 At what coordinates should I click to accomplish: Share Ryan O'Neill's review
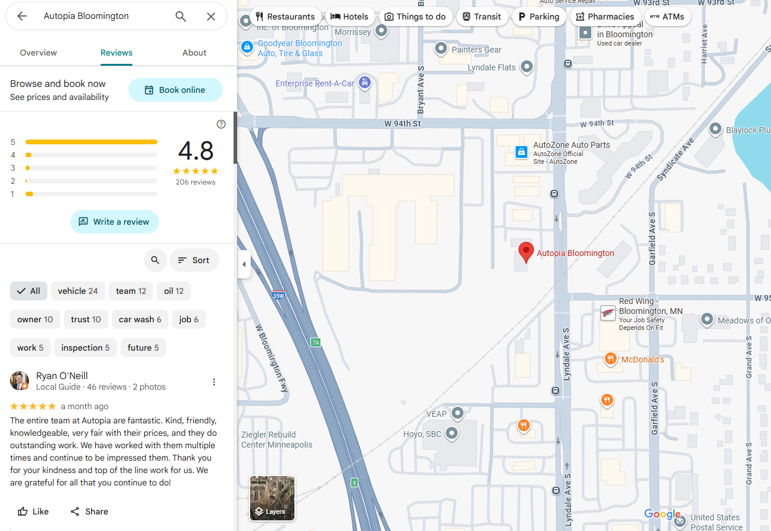89,511
